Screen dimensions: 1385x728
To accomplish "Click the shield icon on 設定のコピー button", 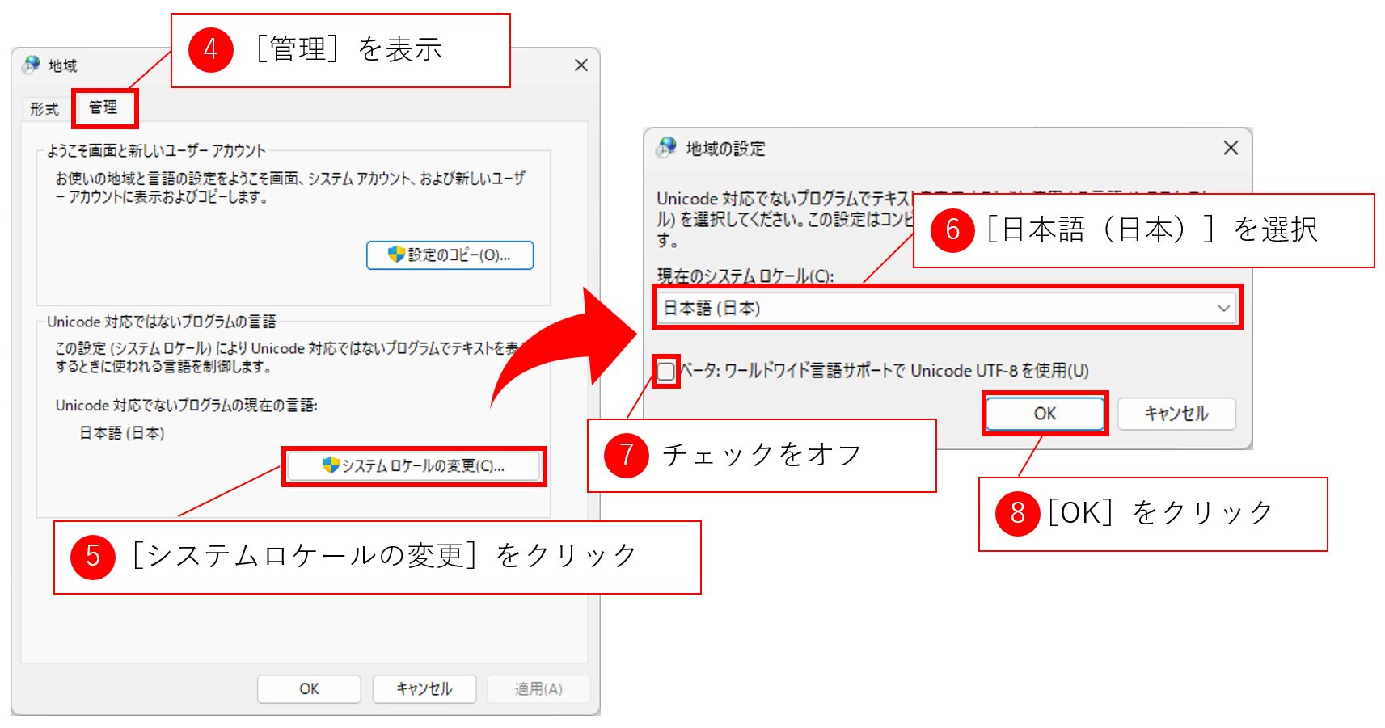I will (396, 255).
